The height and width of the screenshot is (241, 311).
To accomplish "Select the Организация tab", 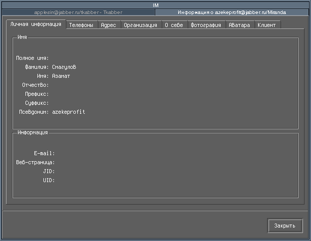I will click(x=140, y=25).
